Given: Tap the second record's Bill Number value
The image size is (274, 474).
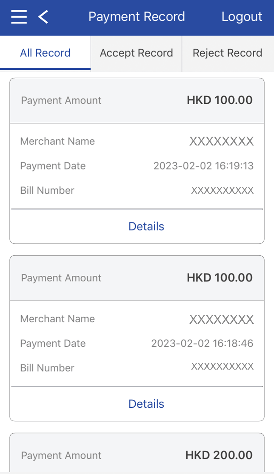Looking at the screenshot, I should pyautogui.click(x=222, y=366).
